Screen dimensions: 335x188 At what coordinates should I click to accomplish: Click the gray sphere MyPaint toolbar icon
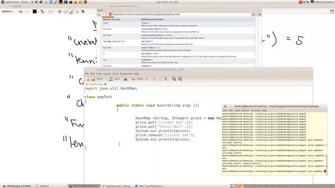coord(77,11)
